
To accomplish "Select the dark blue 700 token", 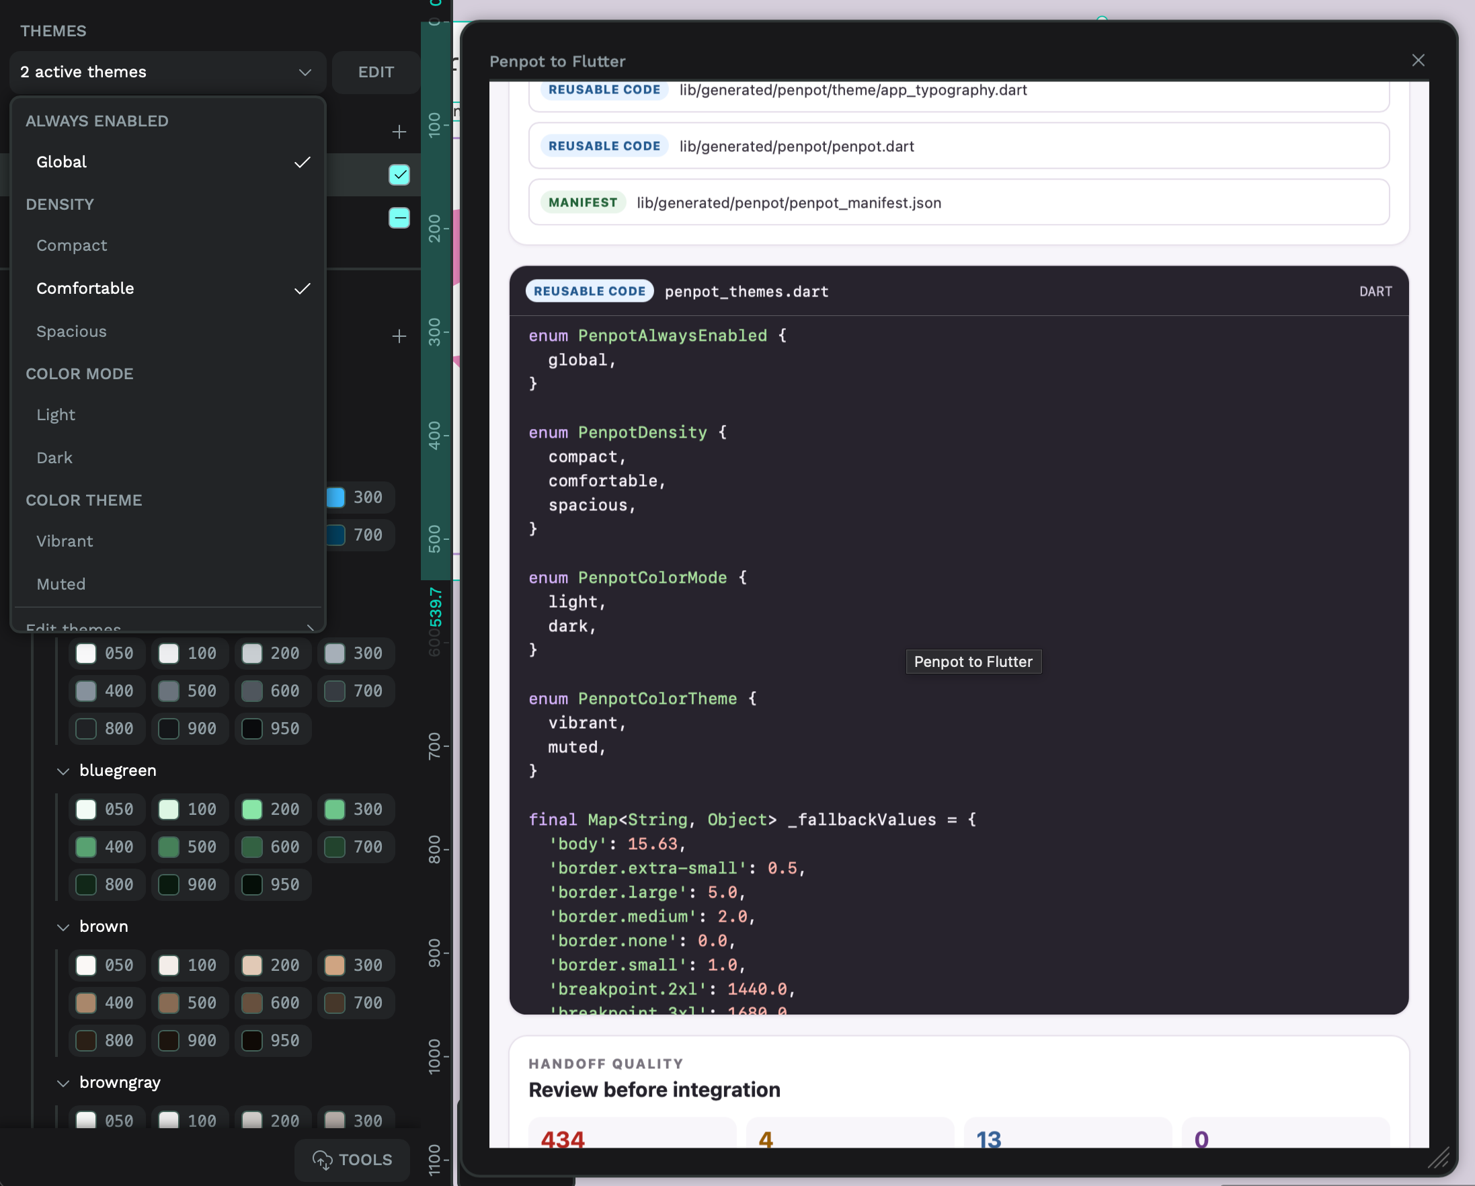I will [359, 535].
